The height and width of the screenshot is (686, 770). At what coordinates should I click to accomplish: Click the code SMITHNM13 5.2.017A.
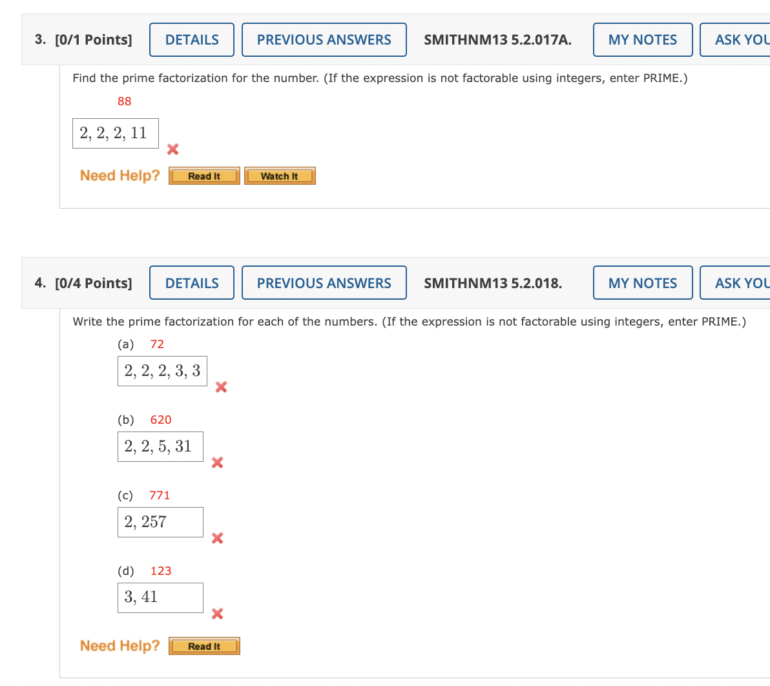pos(497,40)
